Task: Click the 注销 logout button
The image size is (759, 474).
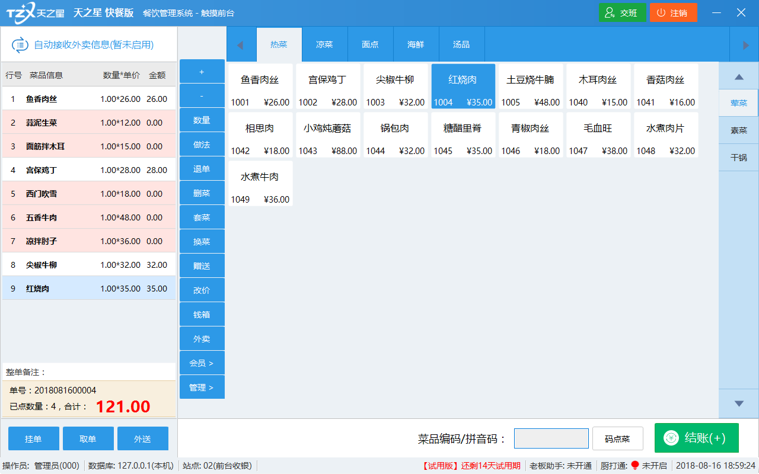Action: coord(673,12)
